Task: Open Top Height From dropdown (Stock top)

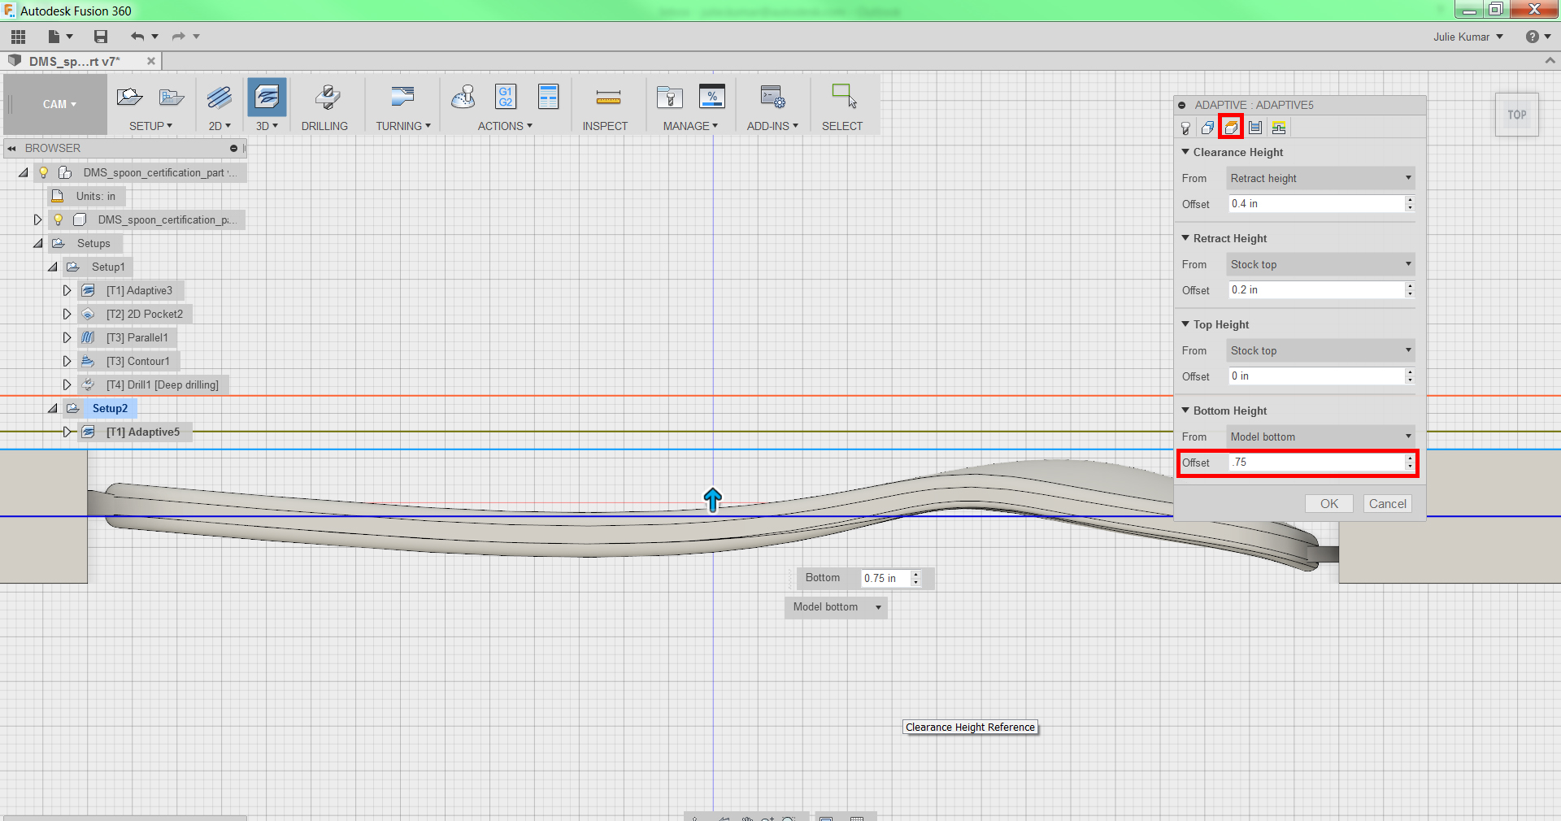Action: [x=1320, y=350]
